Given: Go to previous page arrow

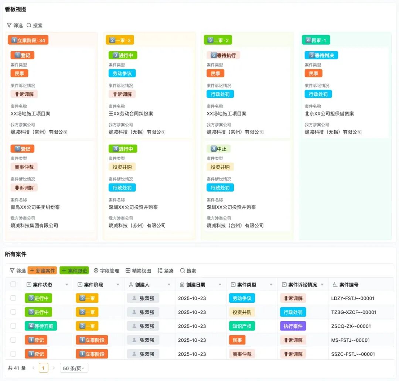Looking at the screenshot, I should 33,368.
